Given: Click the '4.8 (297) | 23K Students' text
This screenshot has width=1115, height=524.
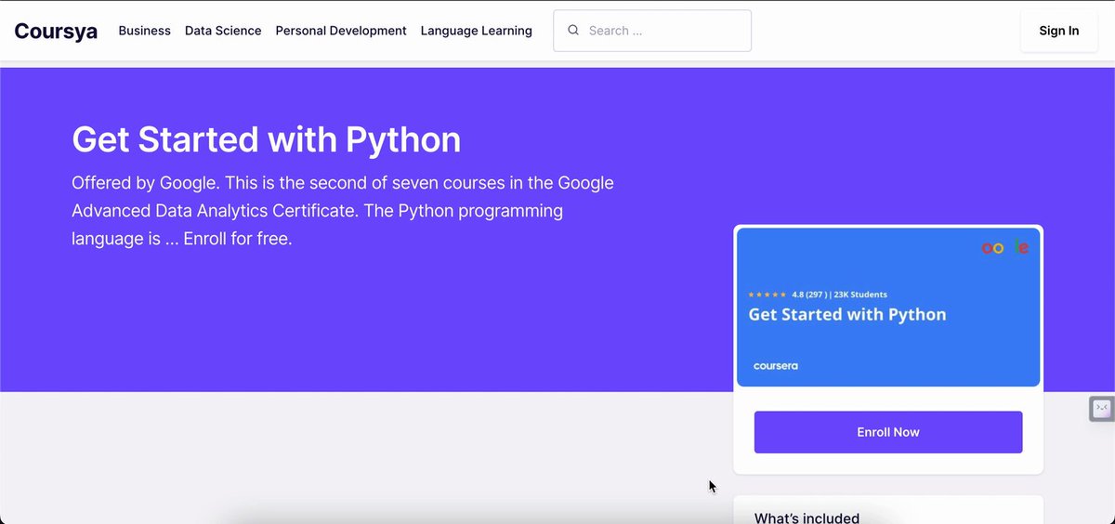Looking at the screenshot, I should tap(839, 295).
